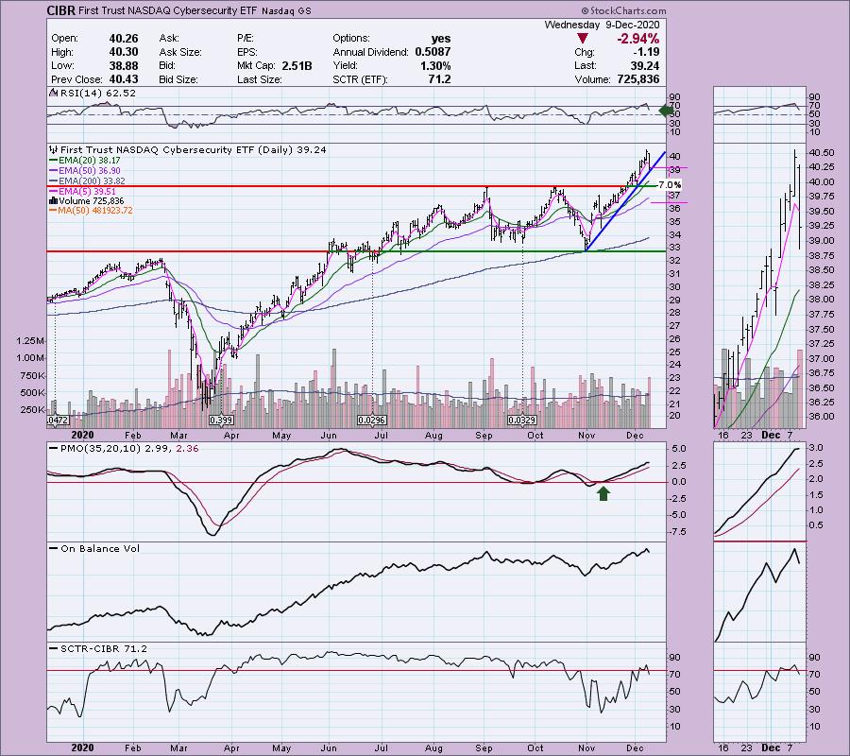Click the 0.0296 label on the volume axis
Image resolution: width=850 pixels, height=756 pixels.
372,421
